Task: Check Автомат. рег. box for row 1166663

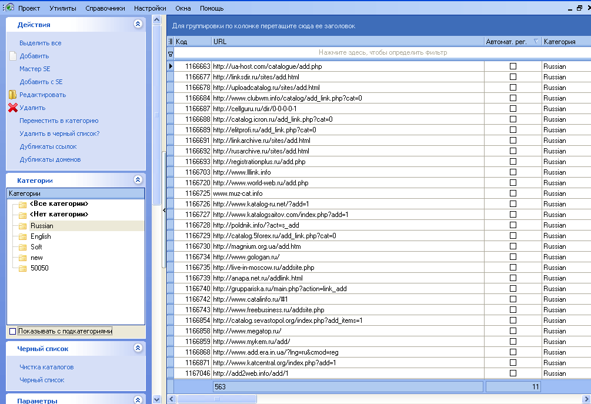Action: [x=513, y=66]
